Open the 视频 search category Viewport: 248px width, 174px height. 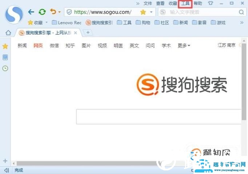(x=102, y=46)
